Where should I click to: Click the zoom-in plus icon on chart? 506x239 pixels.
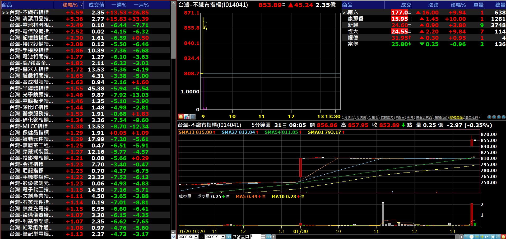coord(482,237)
